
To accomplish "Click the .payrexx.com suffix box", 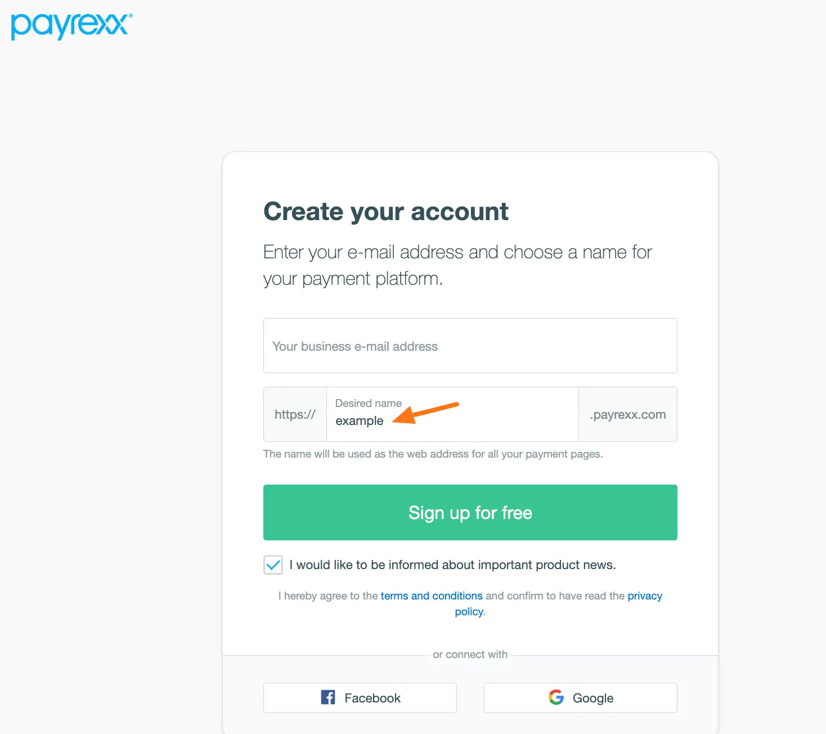I will pyautogui.click(x=627, y=414).
